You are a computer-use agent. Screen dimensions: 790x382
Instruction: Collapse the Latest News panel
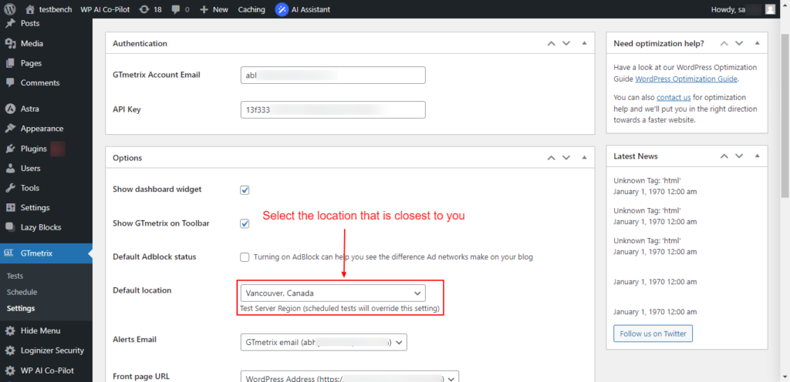tap(758, 156)
